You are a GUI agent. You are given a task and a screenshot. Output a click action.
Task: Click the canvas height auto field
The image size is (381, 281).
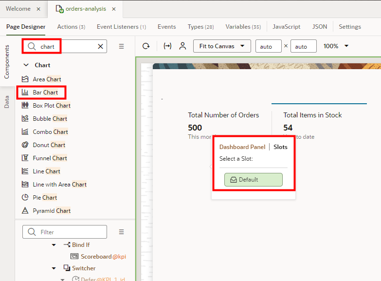pyautogui.click(x=304, y=46)
